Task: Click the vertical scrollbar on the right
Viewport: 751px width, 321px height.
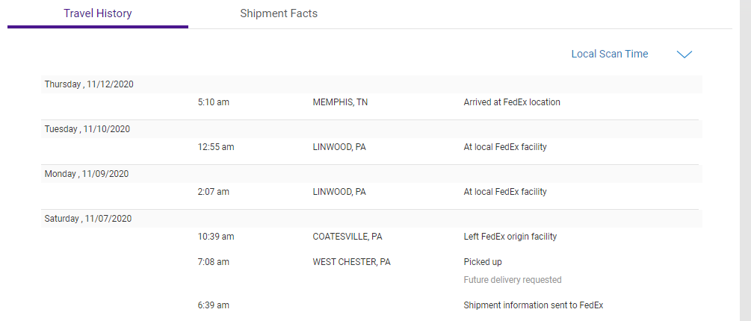Action: point(745,160)
